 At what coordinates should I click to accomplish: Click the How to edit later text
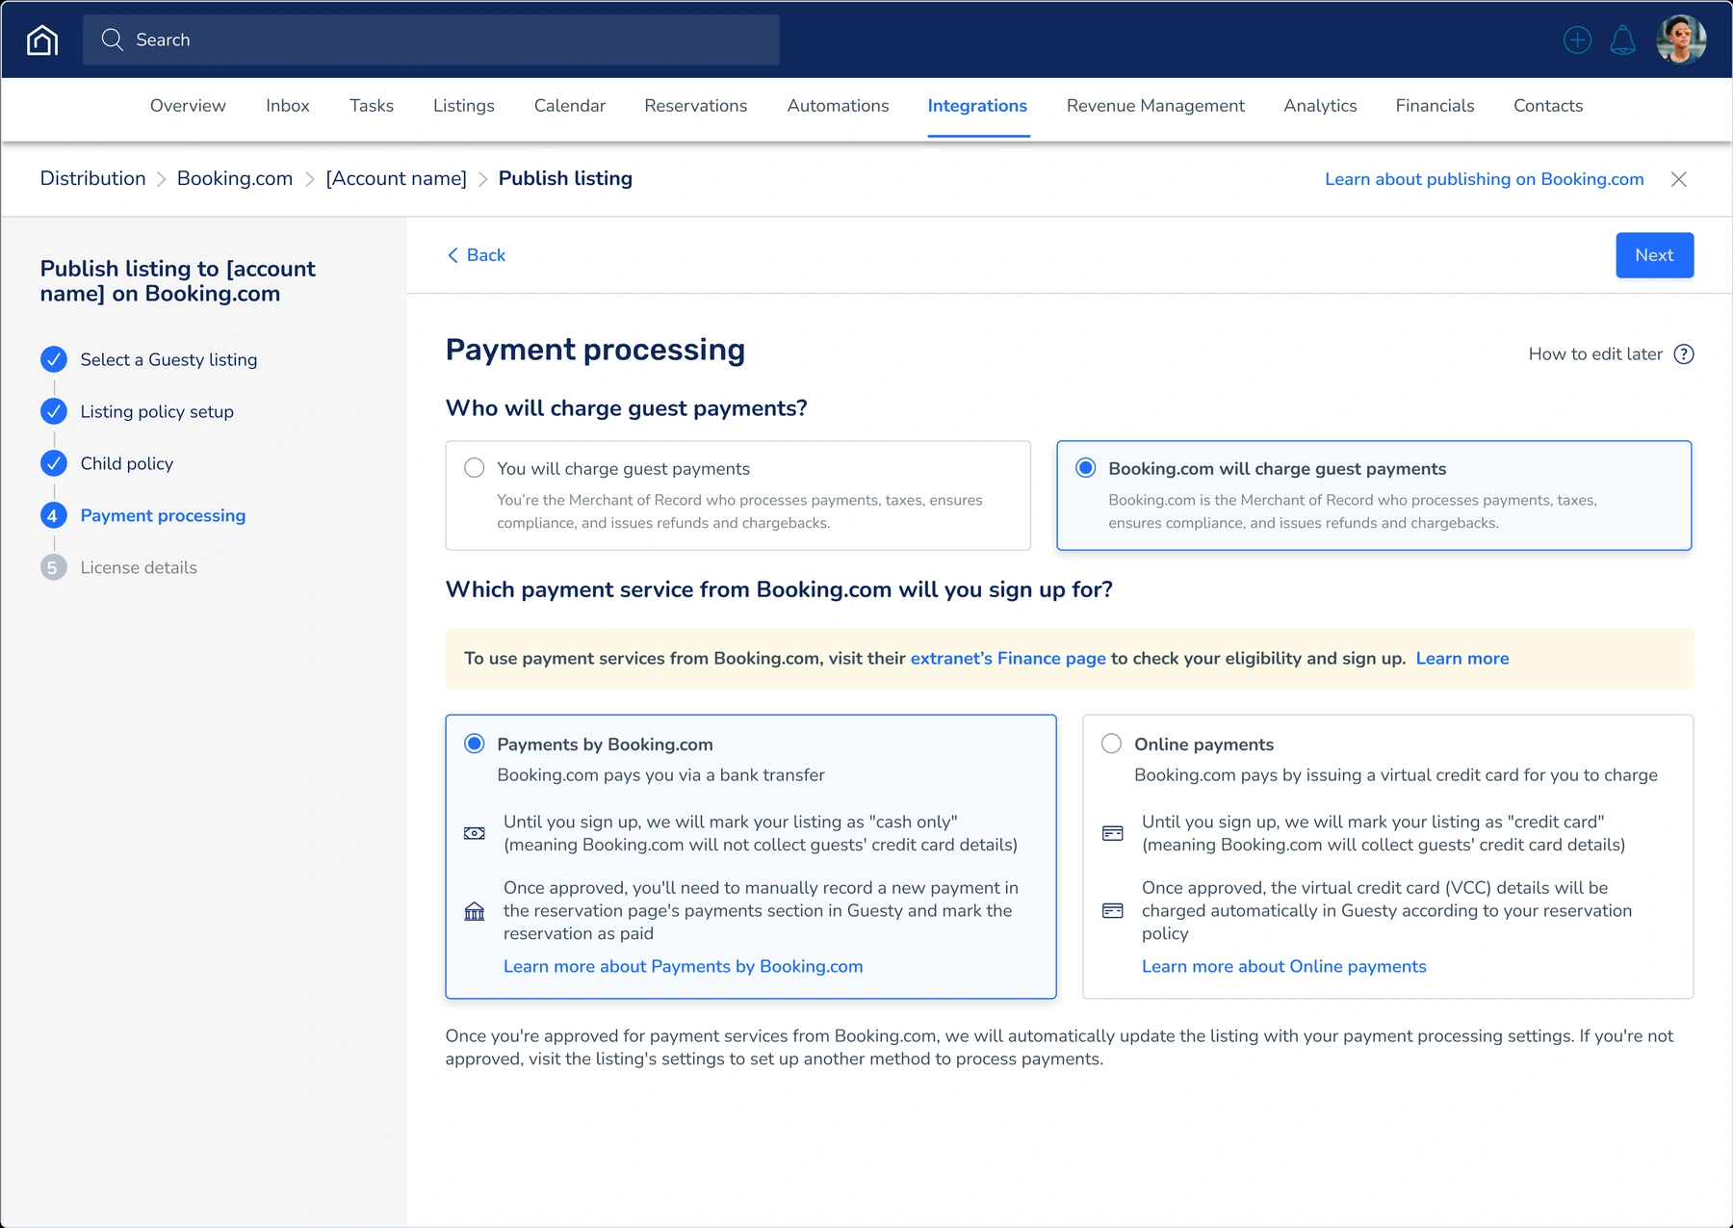[1595, 354]
